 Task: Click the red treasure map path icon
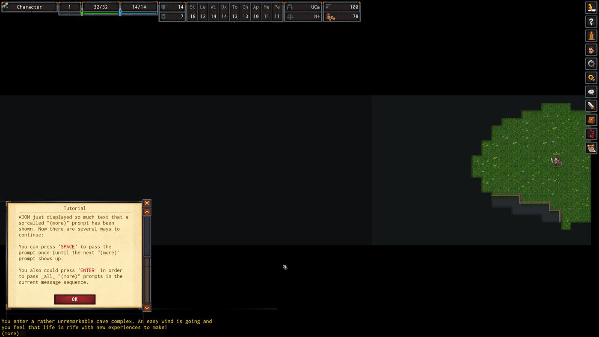(591, 134)
